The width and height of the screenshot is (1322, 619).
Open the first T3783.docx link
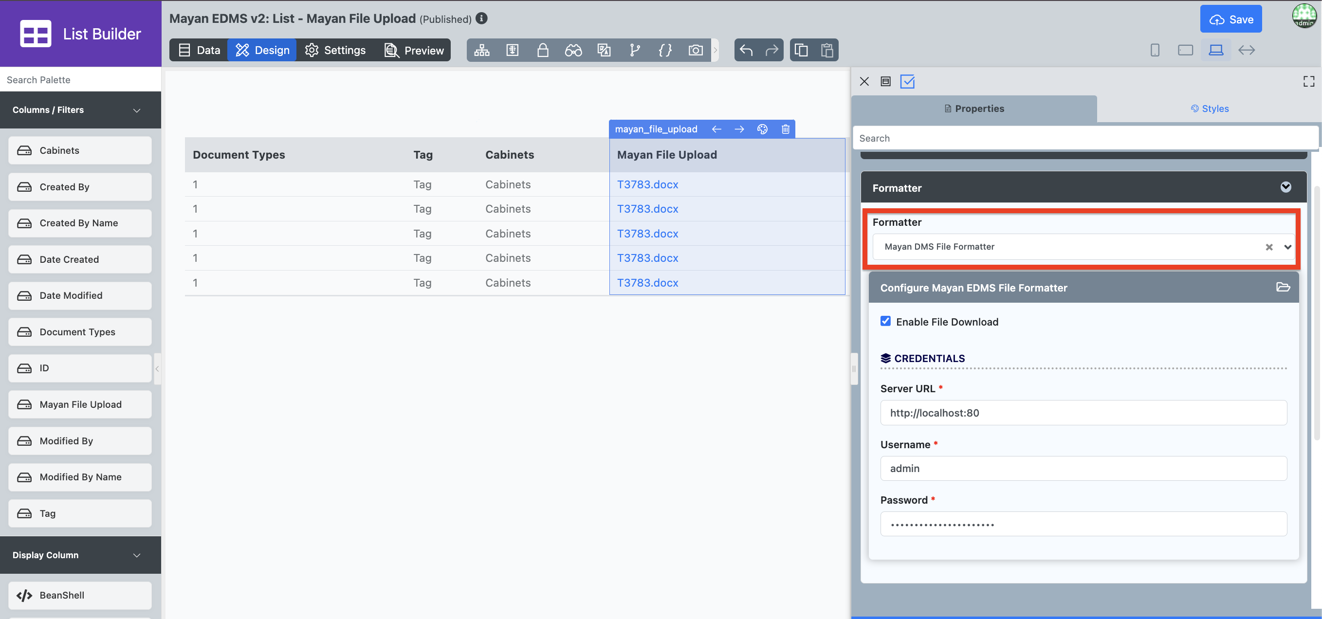click(x=648, y=184)
